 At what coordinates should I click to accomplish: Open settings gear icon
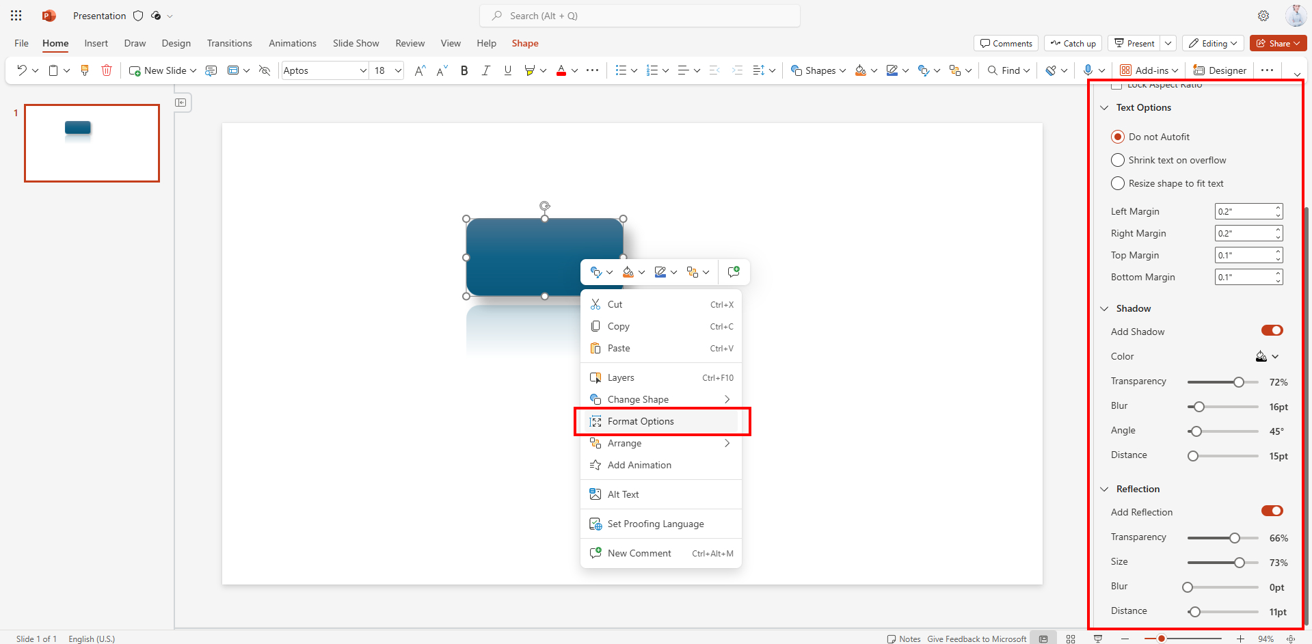pyautogui.click(x=1263, y=16)
